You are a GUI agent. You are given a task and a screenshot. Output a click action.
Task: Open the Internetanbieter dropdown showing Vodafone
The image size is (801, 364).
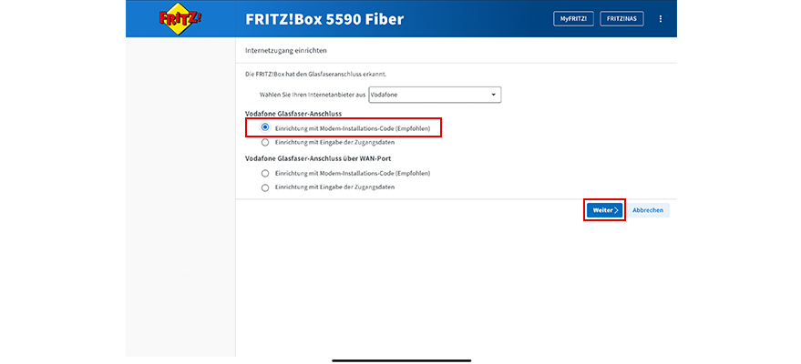coord(433,95)
